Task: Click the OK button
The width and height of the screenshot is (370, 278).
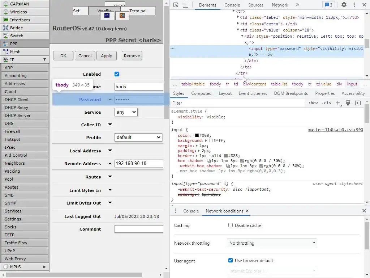Action: (63, 56)
